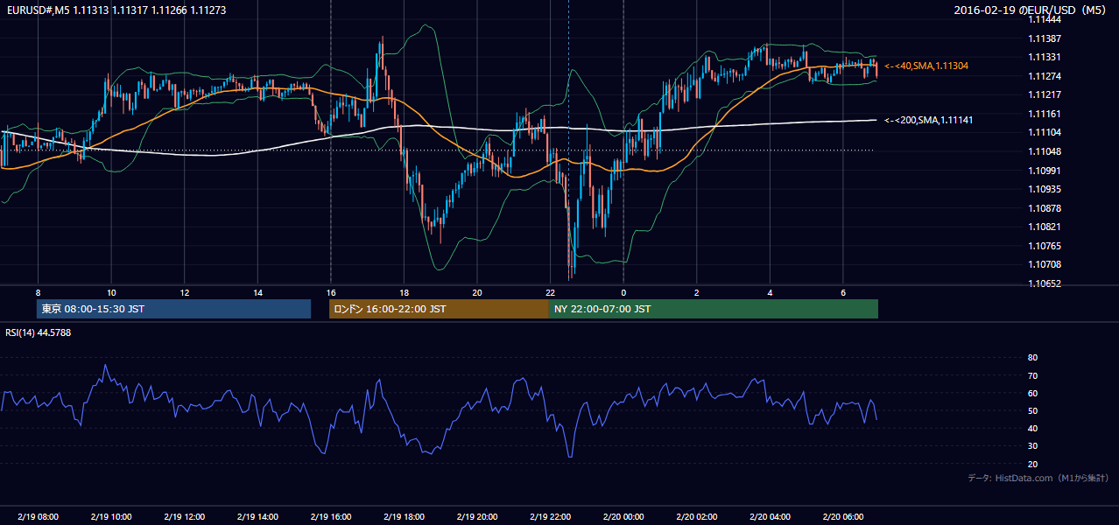
Task: Click price axis value 1.10708
Action: (1045, 264)
